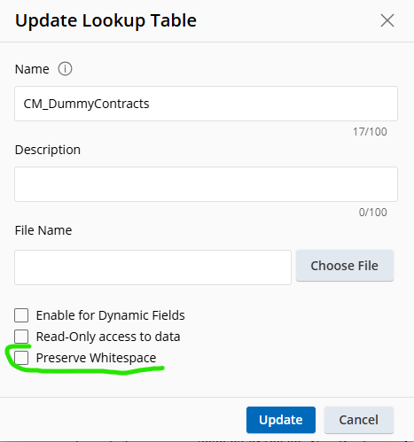The height and width of the screenshot is (442, 414).
Task: Click the 17/100 character counter
Action: (x=370, y=132)
